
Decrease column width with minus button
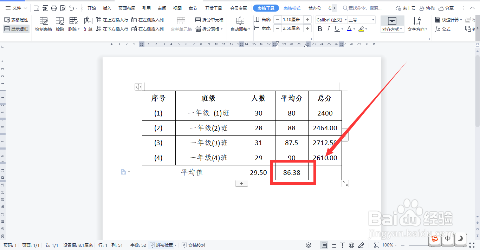coord(278,28)
